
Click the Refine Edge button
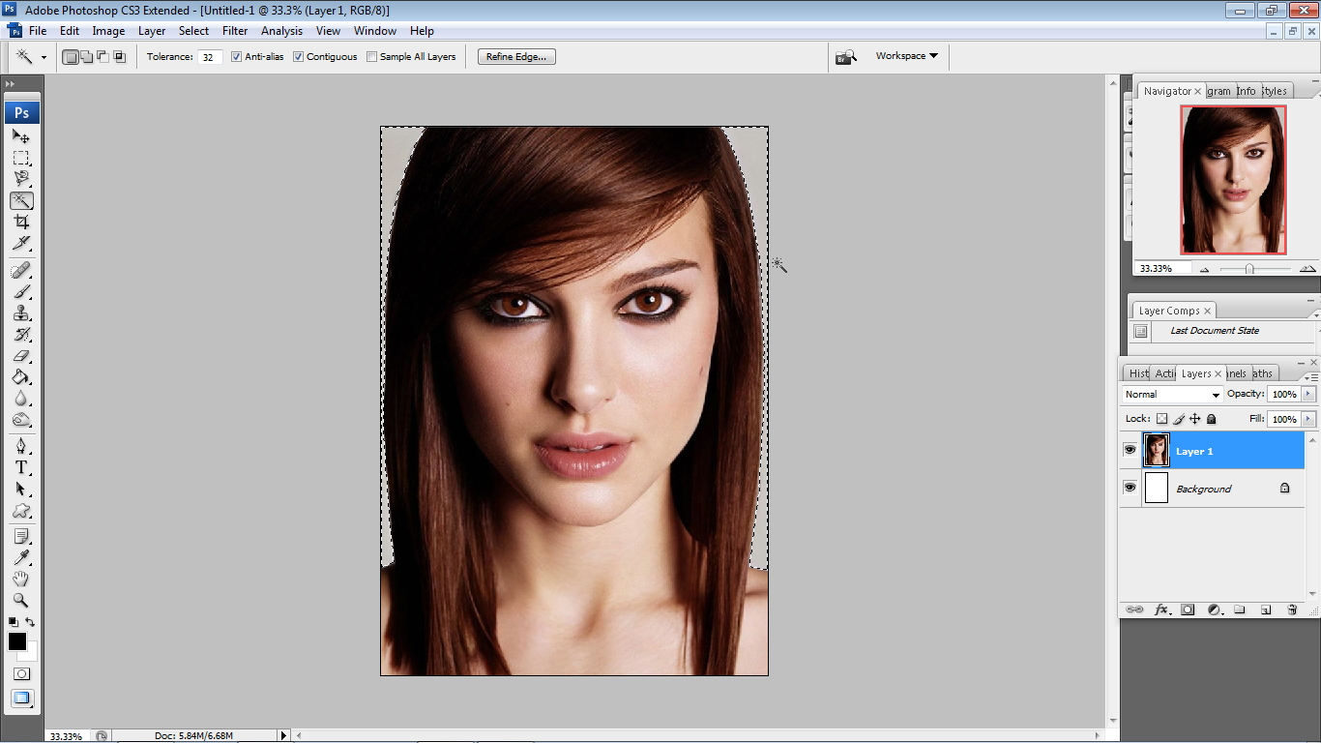(x=516, y=57)
